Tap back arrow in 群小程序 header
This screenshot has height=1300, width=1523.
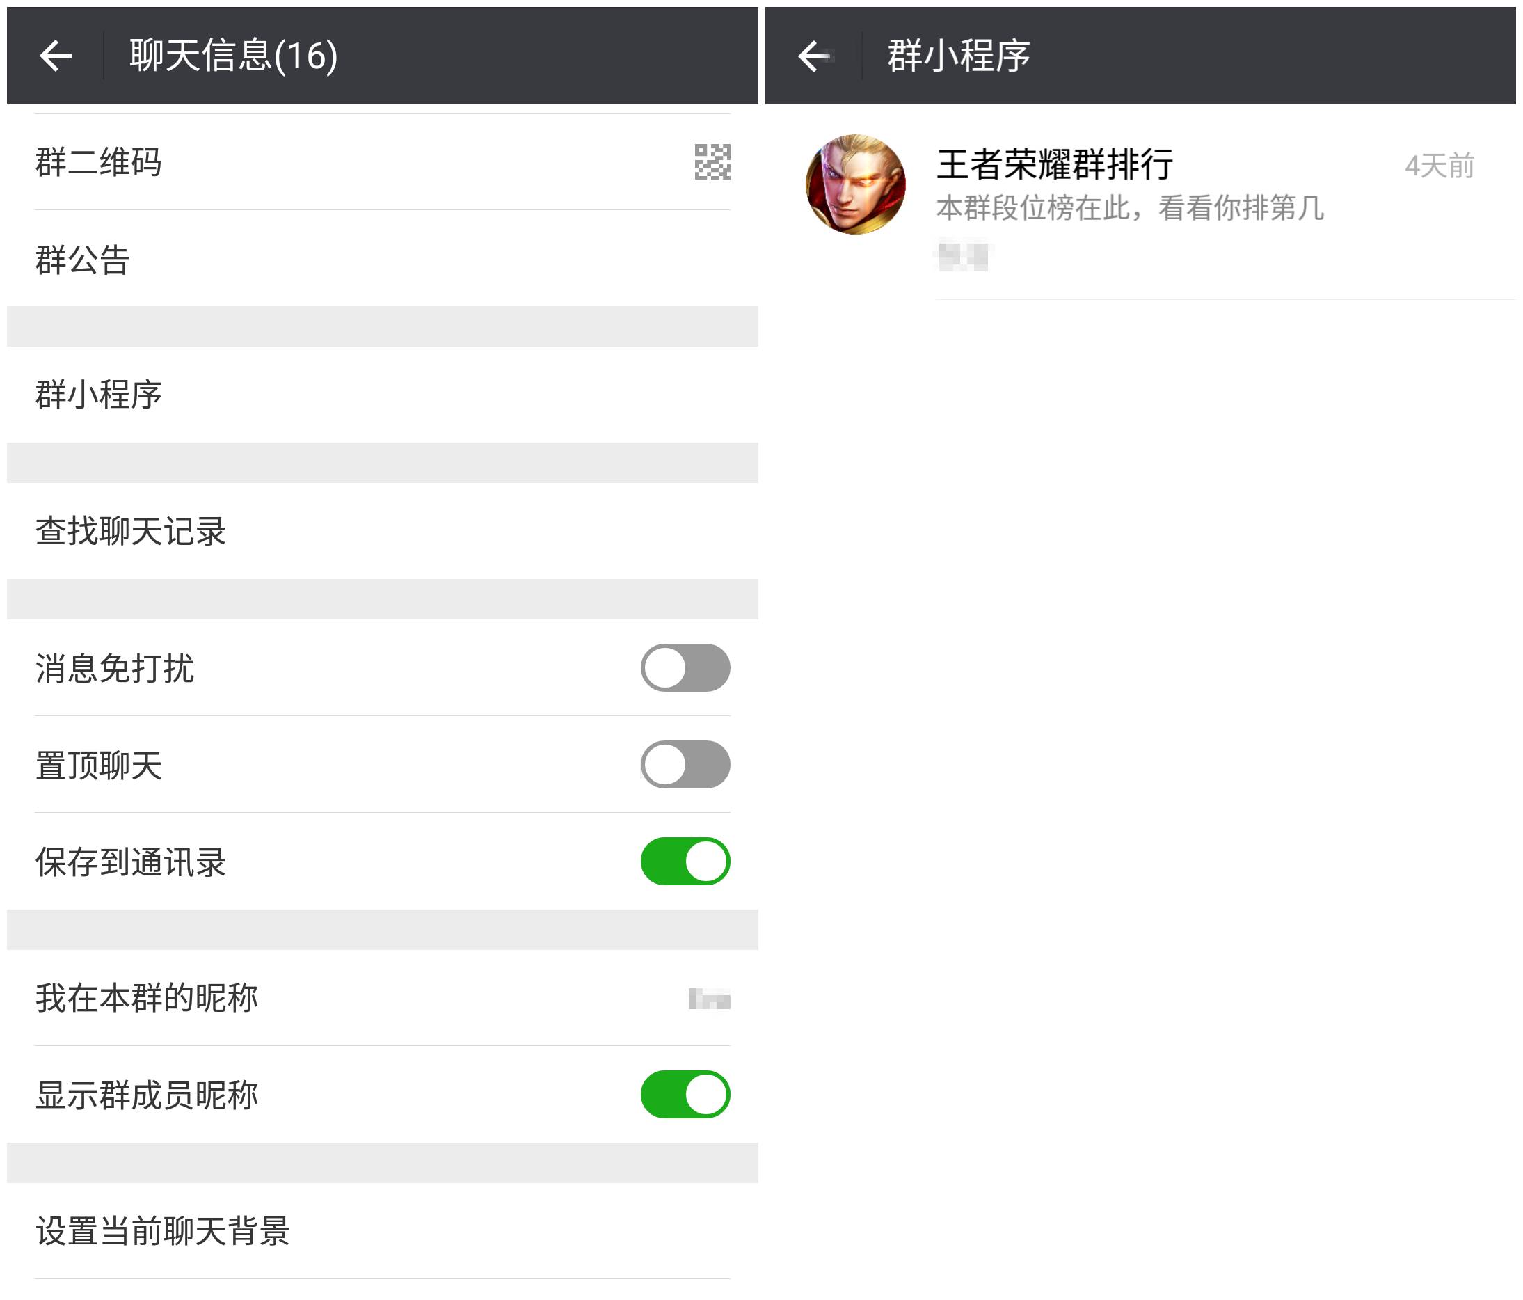click(x=814, y=56)
